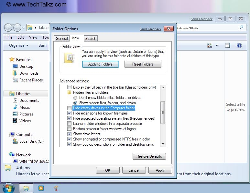The height and width of the screenshot is (193, 250).
Task: Click the Explorer taskbar icon
Action: point(26,188)
